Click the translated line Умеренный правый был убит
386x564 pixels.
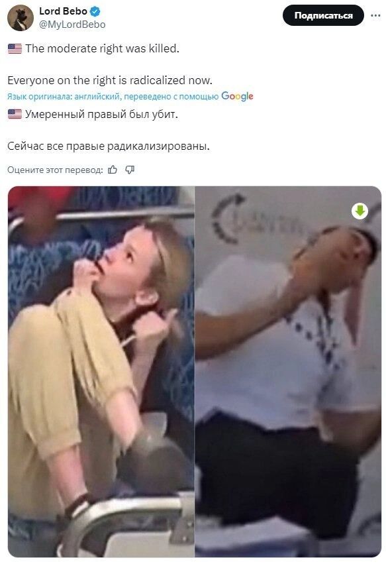point(101,115)
